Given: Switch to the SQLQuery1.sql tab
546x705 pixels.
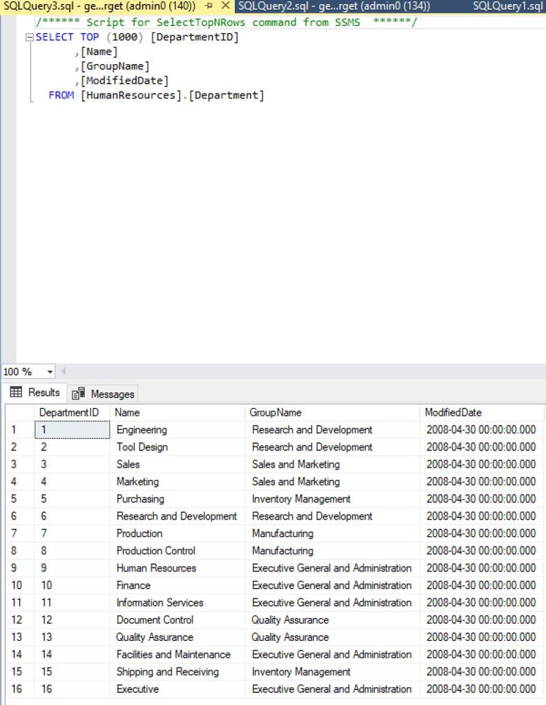Looking at the screenshot, I should [508, 6].
